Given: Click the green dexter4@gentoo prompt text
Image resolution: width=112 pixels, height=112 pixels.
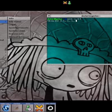Looking at the screenshot, I should [55, 19].
